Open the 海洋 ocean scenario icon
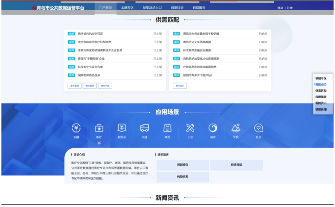The width and height of the screenshot is (335, 207). pos(213,128)
